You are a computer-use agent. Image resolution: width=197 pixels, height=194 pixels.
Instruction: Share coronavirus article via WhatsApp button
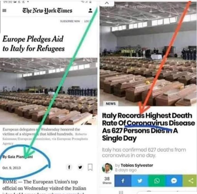[157, 181]
